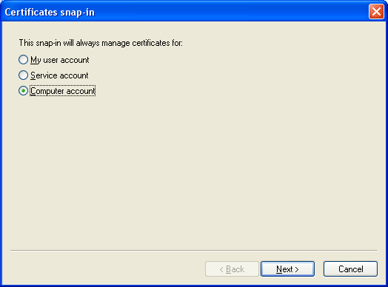
Task: Click the blank panel area below the radio options
Action: pos(194,171)
